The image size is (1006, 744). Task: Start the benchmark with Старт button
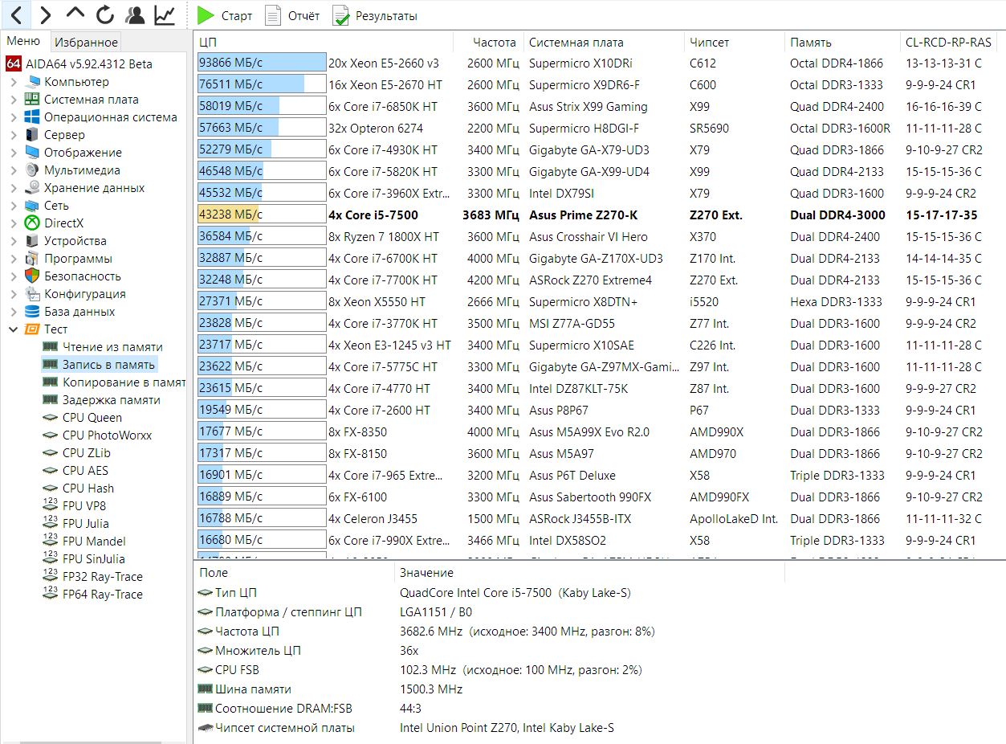(225, 15)
